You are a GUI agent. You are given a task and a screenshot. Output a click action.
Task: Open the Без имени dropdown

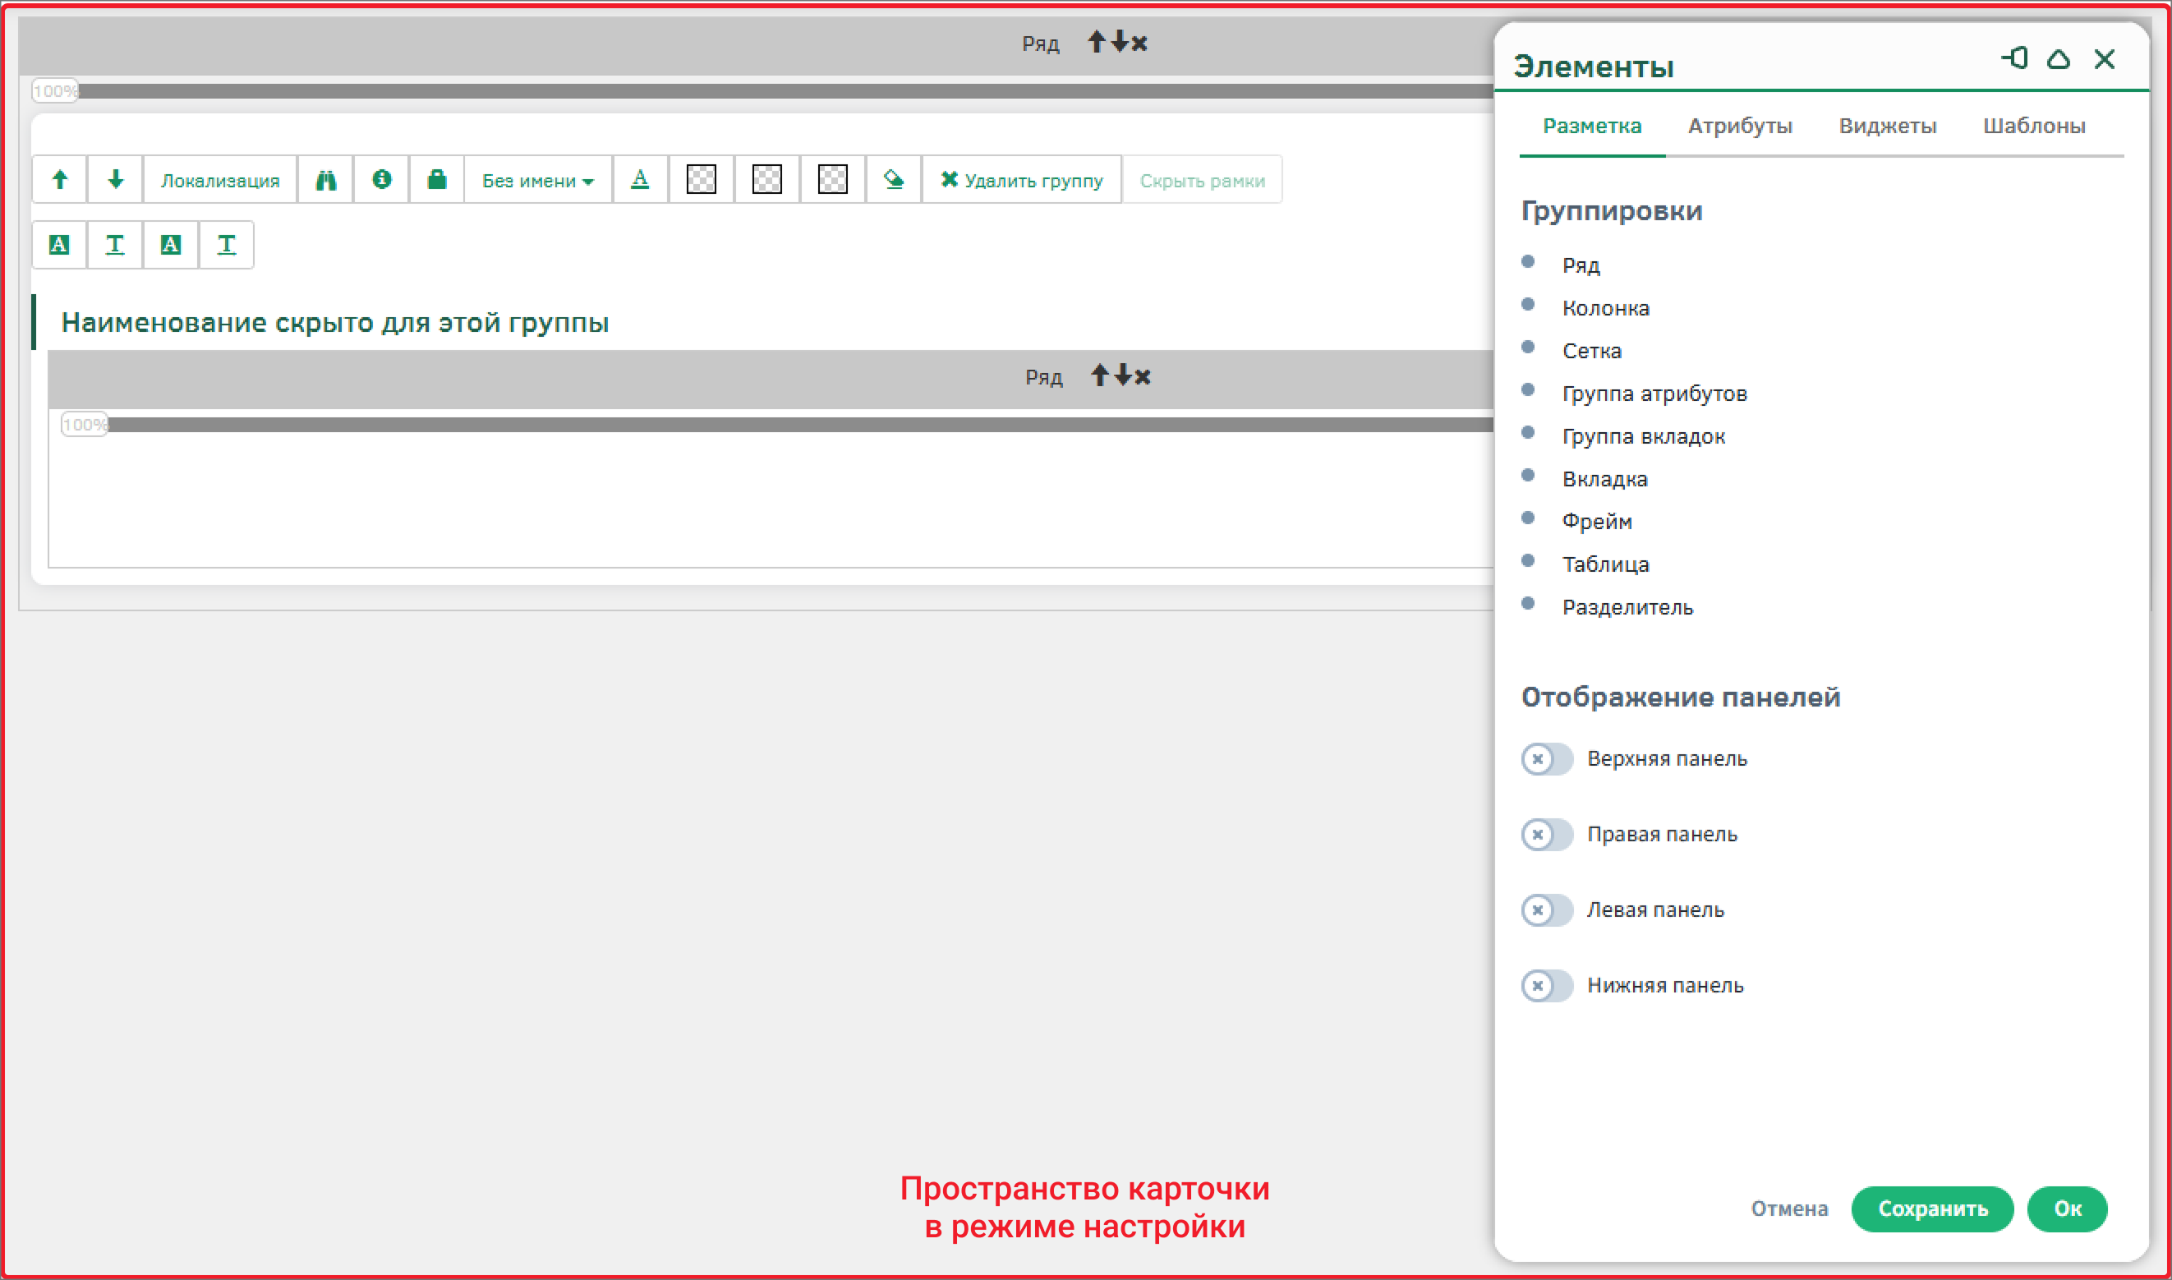(537, 181)
